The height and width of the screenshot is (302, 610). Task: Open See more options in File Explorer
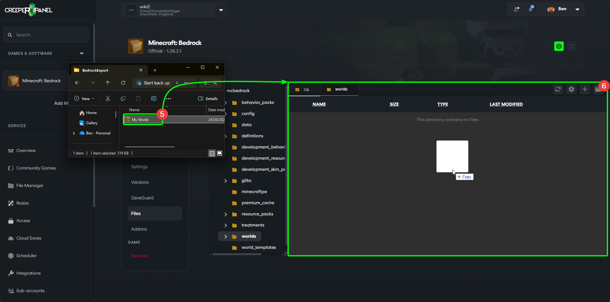[169, 98]
